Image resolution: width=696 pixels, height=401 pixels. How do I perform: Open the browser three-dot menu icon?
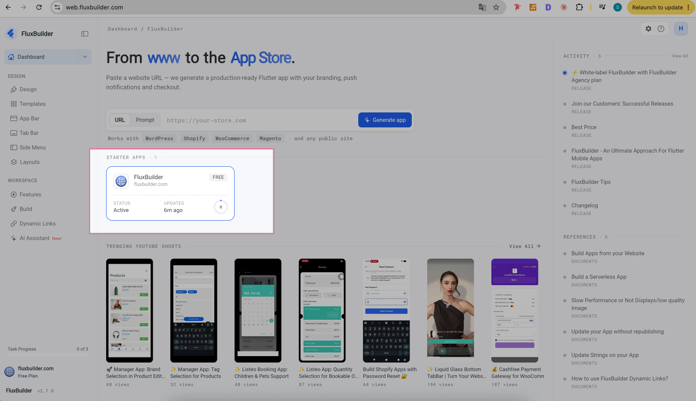click(688, 7)
